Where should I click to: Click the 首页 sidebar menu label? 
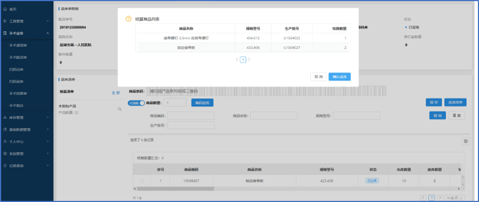(13, 9)
